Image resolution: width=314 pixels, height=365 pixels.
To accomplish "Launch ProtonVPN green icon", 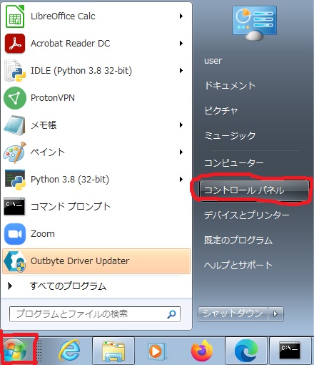I will click(15, 98).
